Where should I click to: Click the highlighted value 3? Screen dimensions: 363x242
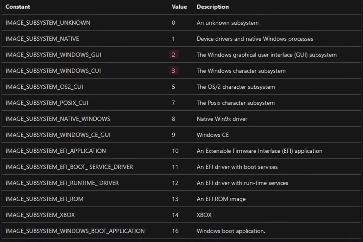173,71
